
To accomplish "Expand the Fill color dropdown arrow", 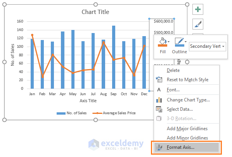I will click(x=169, y=42).
